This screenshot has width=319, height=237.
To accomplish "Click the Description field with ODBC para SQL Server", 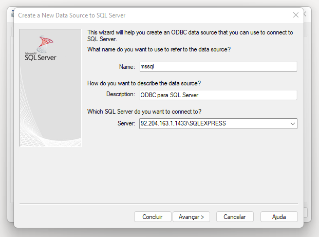I will 218,95.
